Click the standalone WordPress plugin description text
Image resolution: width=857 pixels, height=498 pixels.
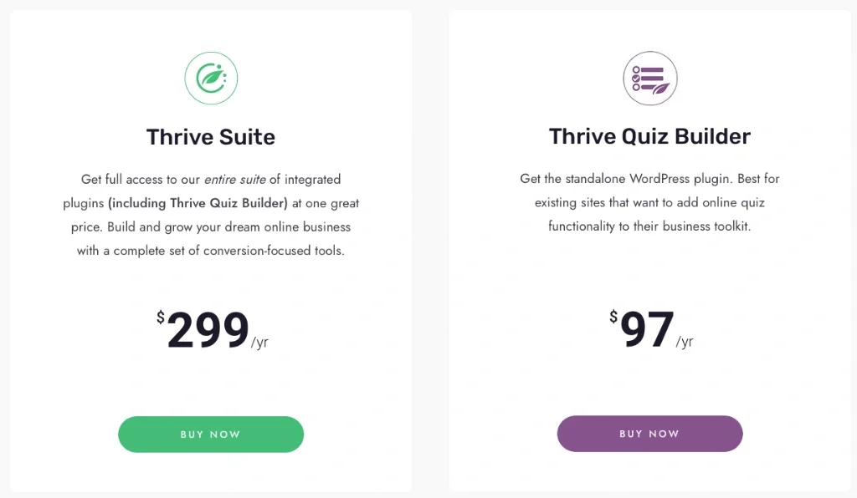650,202
